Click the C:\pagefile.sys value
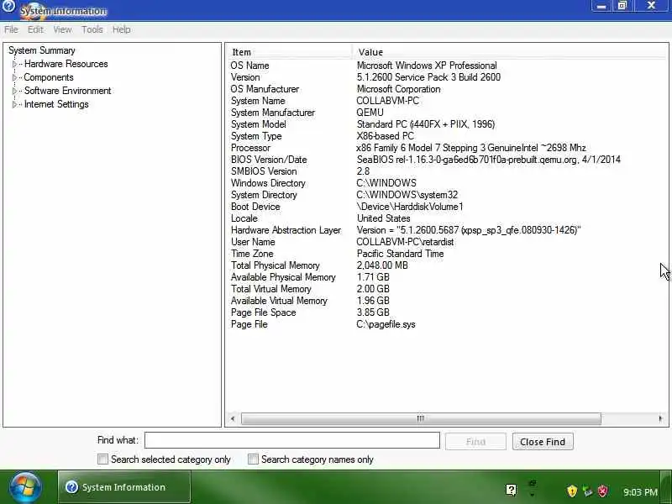The height and width of the screenshot is (504, 672). [386, 324]
